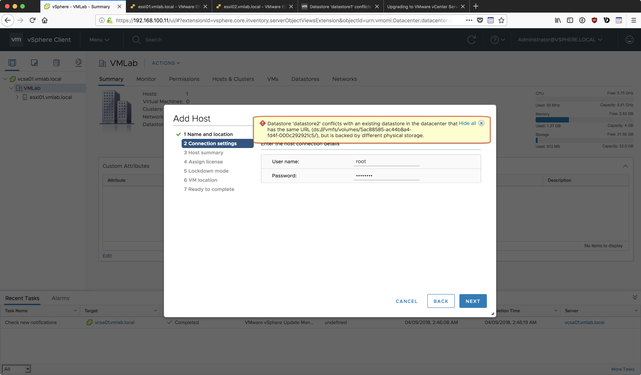Dismiss the datastore conflict error message
Viewport: 641px width, 375px height.
(x=482, y=123)
